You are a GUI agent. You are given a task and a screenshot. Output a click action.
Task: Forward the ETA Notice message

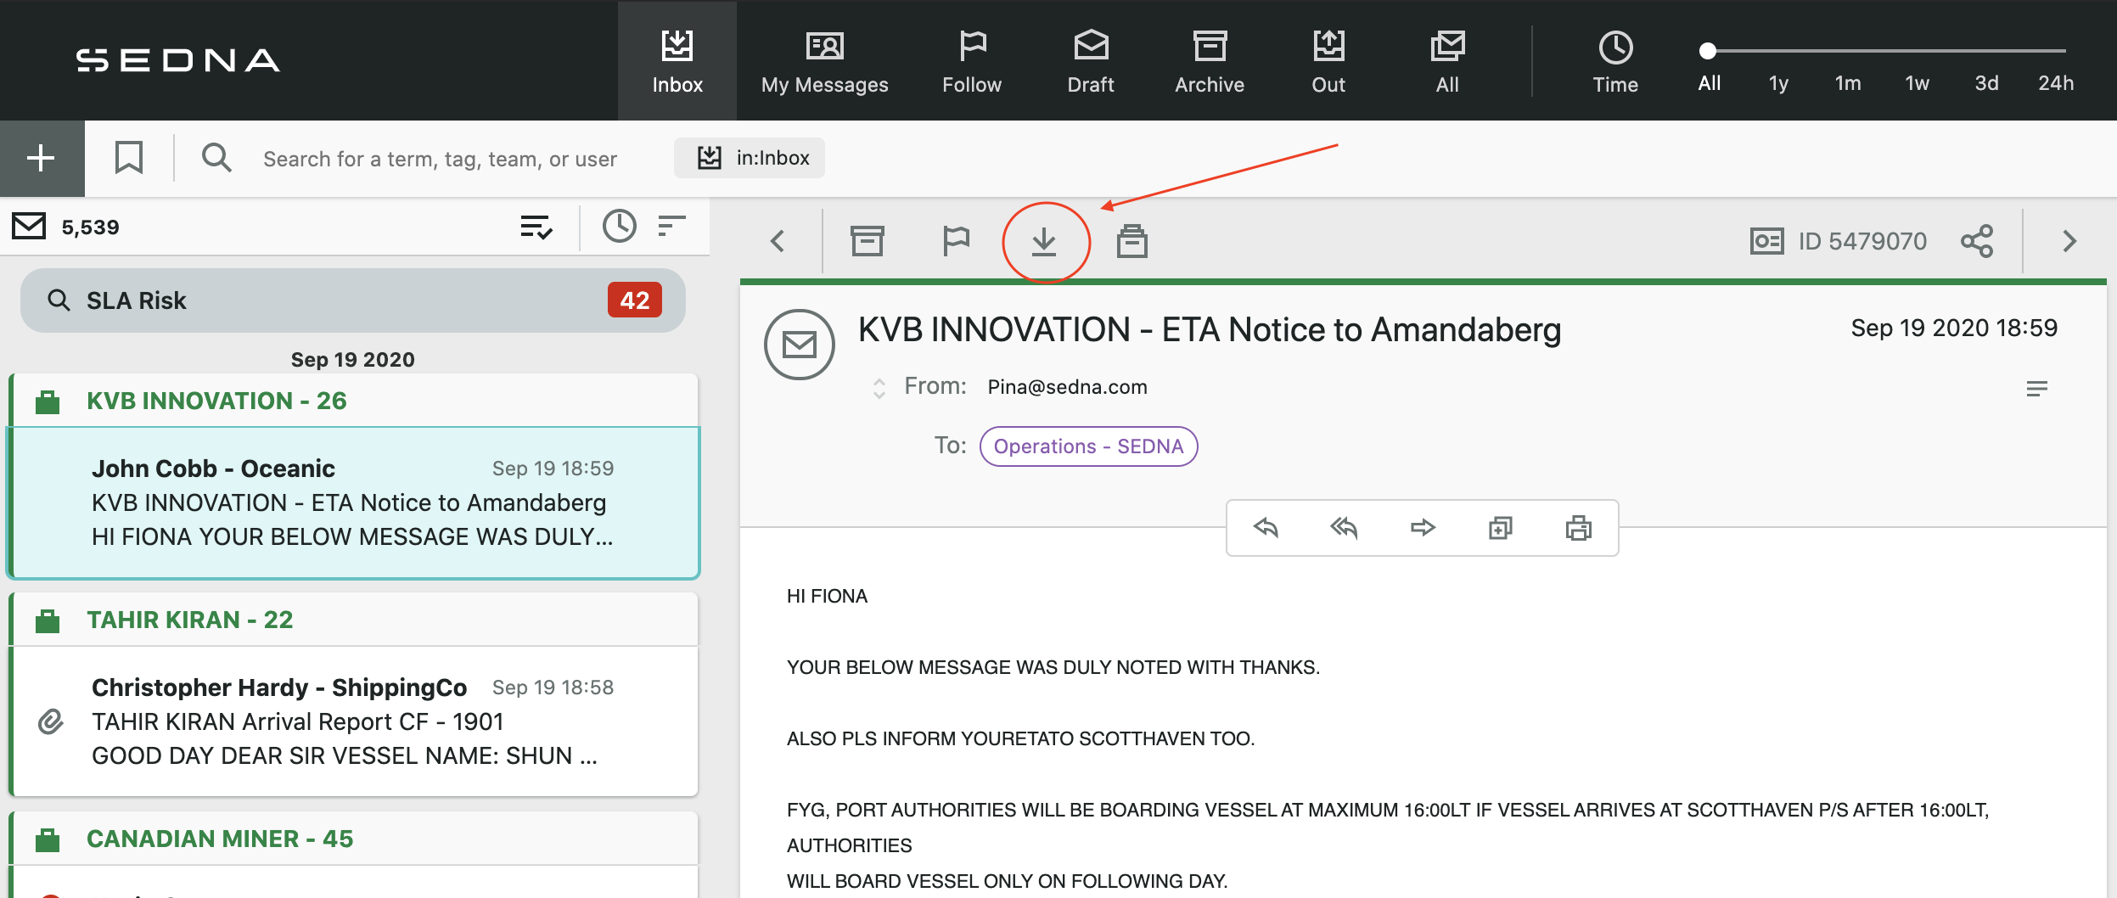pos(1424,527)
